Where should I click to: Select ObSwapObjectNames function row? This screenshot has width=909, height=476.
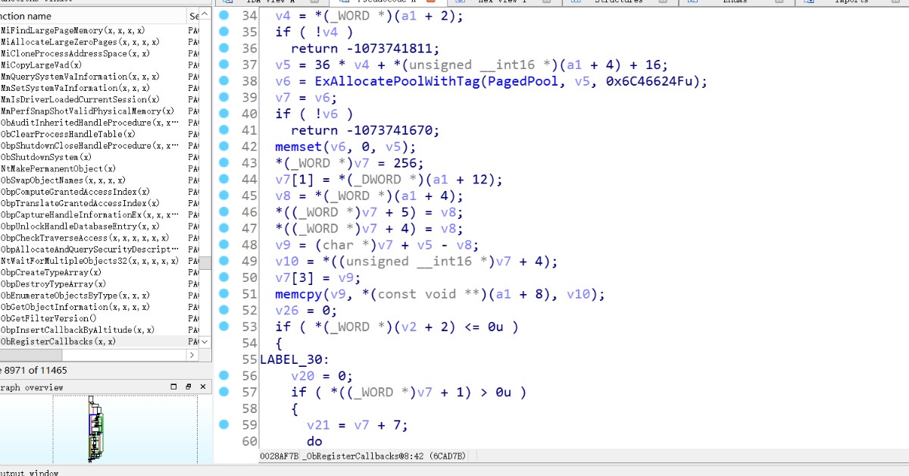tap(100, 180)
